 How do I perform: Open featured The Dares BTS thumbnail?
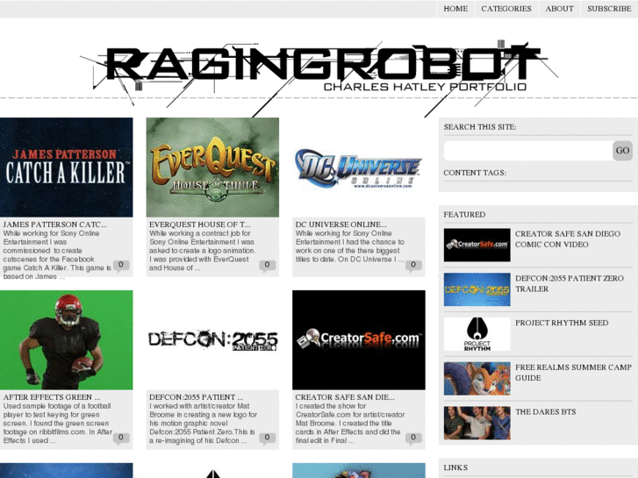477,423
